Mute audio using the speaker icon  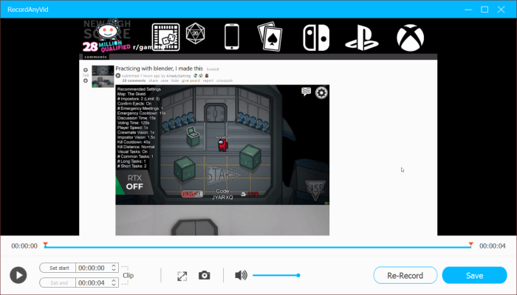(x=241, y=275)
